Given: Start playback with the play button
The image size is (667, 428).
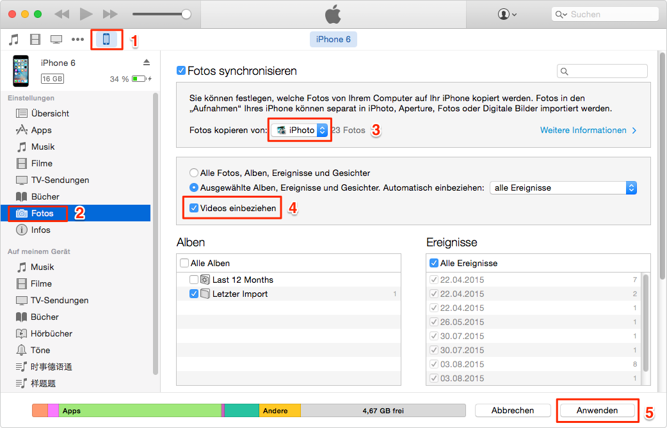Looking at the screenshot, I should coord(86,14).
